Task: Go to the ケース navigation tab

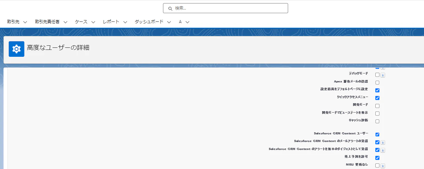Action: [81, 21]
